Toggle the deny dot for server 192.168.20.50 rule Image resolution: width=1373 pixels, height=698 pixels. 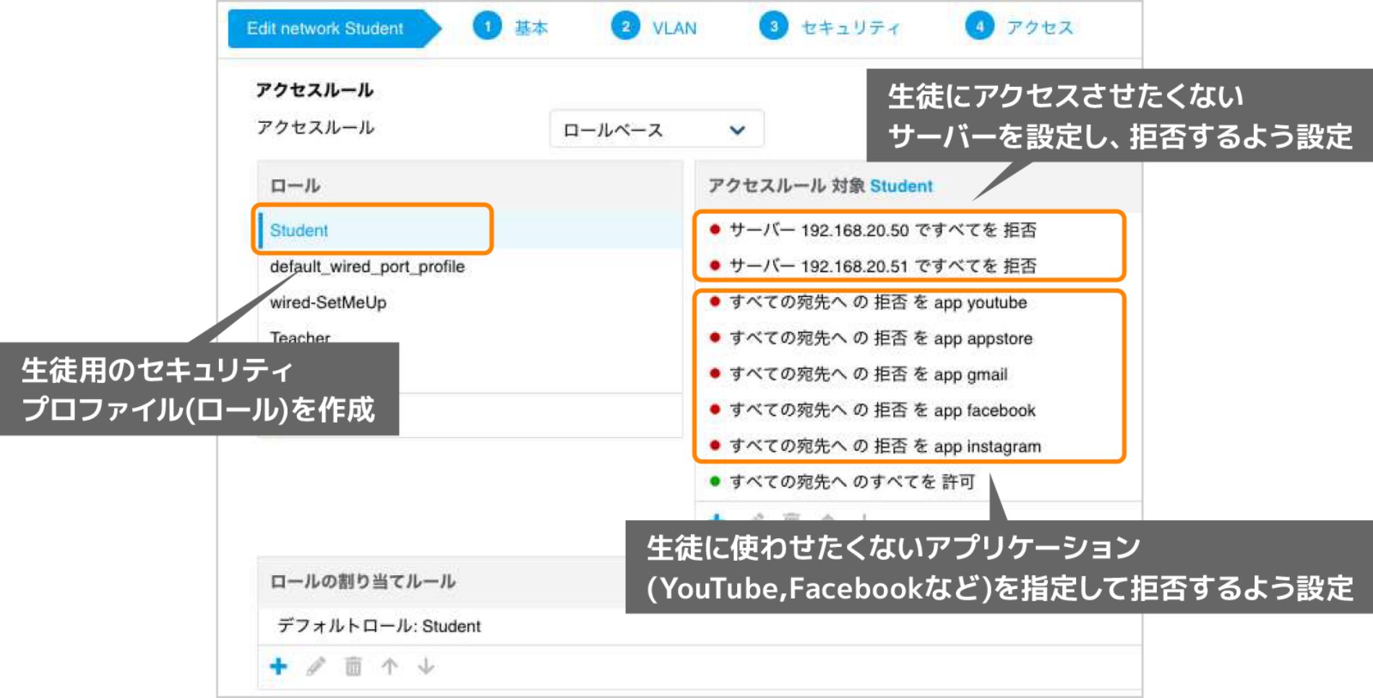pyautogui.click(x=714, y=230)
